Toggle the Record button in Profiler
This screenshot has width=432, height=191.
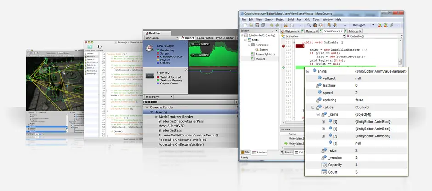tap(188, 38)
